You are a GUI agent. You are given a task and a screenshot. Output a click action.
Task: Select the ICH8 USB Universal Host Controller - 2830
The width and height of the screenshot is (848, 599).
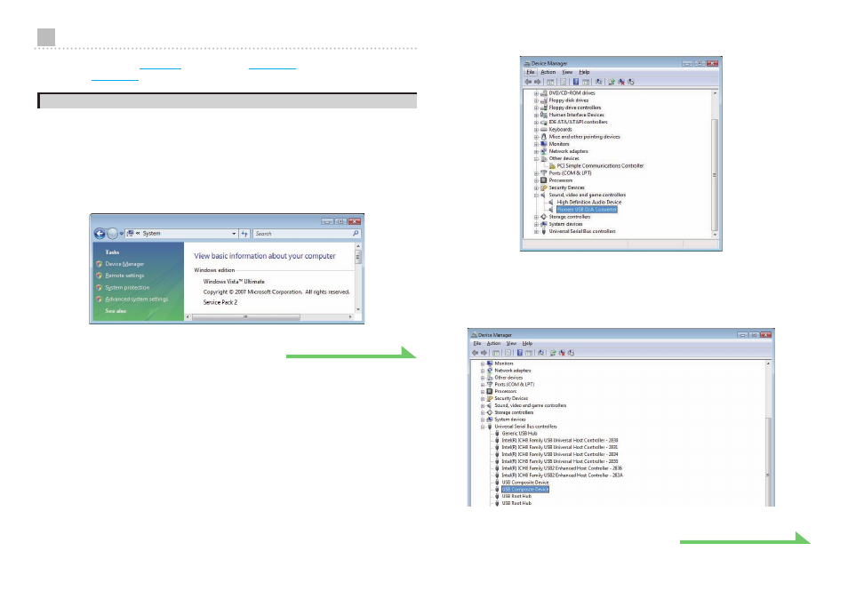[x=560, y=441]
